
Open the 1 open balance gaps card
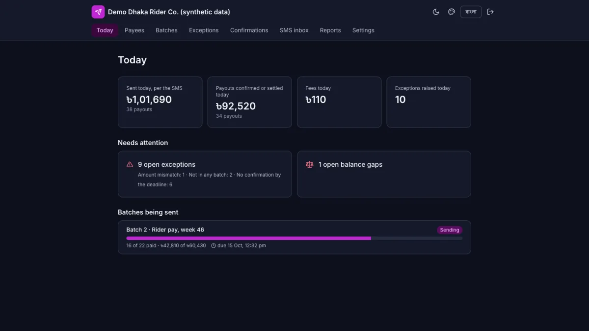point(384,174)
